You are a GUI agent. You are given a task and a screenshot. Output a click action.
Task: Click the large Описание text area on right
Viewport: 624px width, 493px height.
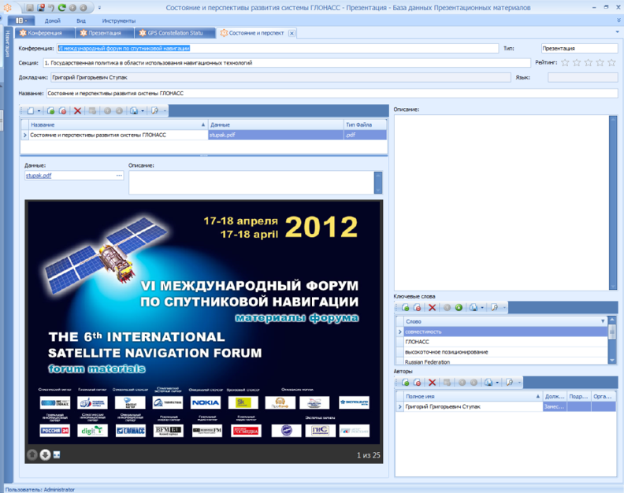pyautogui.click(x=501, y=202)
